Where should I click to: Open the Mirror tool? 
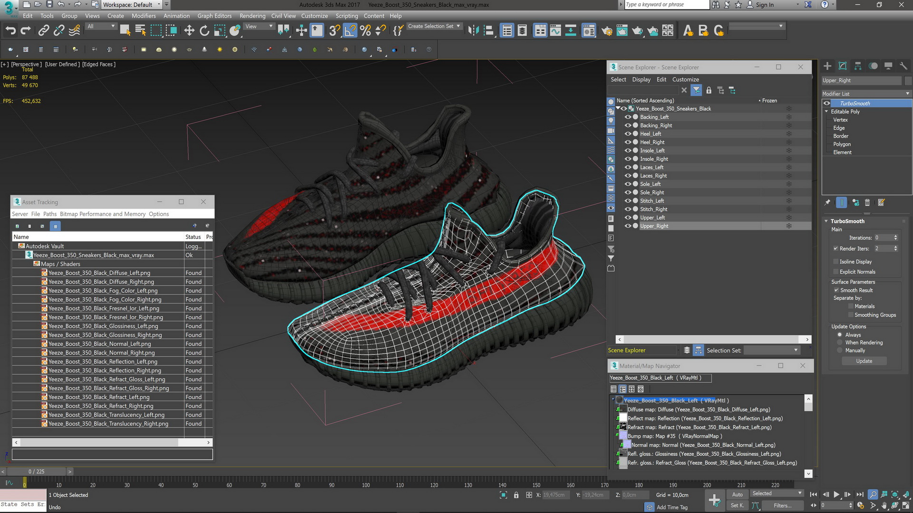(x=473, y=30)
